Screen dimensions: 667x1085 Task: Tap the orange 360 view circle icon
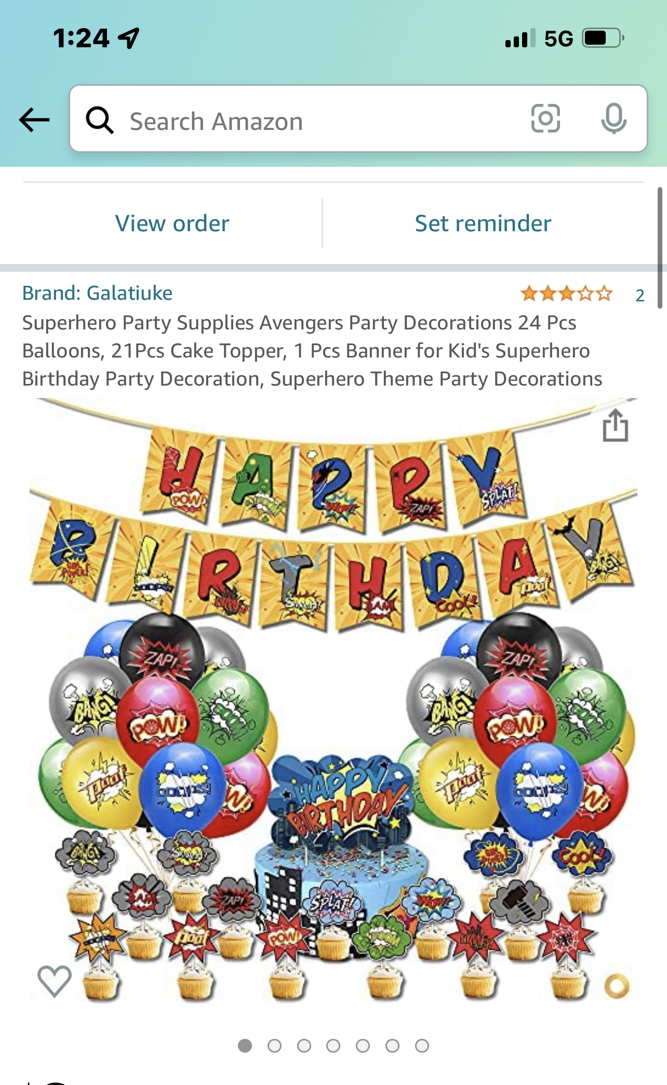pyautogui.click(x=617, y=986)
